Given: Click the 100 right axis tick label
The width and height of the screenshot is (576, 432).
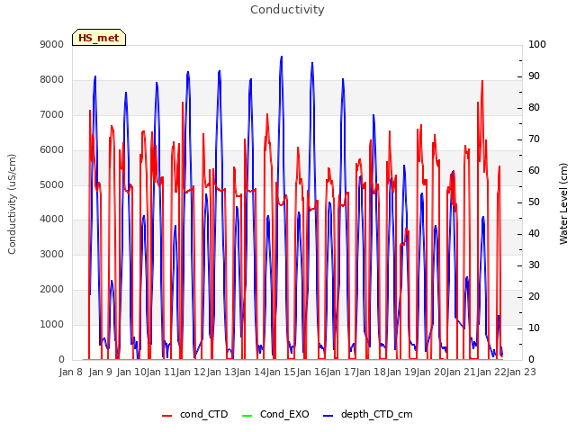Looking at the screenshot, I should pyautogui.click(x=537, y=44).
